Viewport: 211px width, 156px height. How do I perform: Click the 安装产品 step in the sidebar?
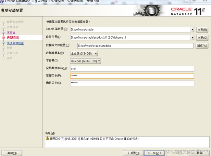[13, 53]
